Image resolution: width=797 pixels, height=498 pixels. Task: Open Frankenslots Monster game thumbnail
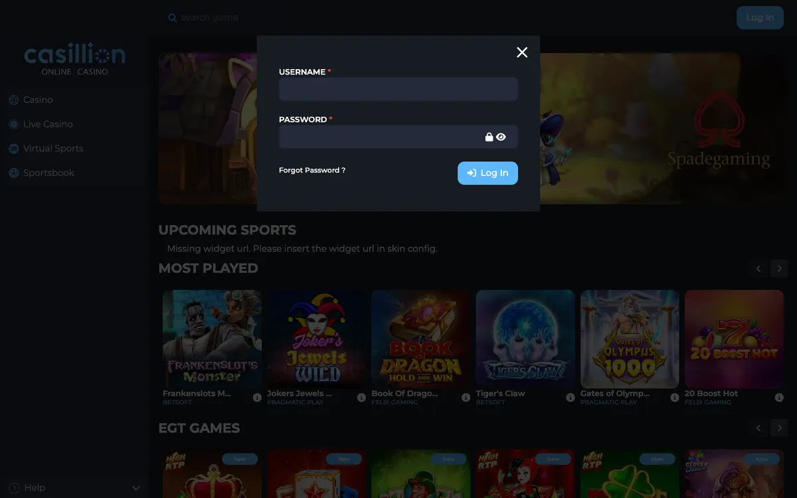[212, 339]
